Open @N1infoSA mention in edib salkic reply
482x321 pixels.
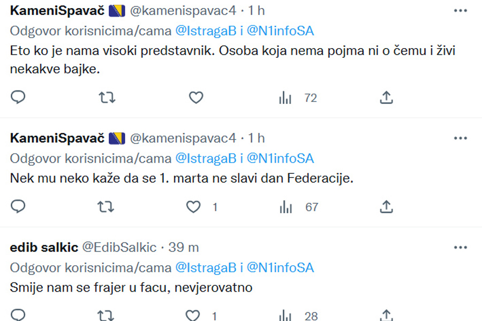[x=280, y=267]
